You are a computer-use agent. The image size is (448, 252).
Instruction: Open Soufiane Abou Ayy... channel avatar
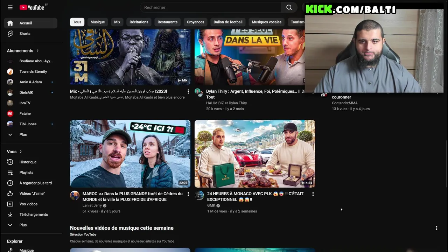point(10,61)
